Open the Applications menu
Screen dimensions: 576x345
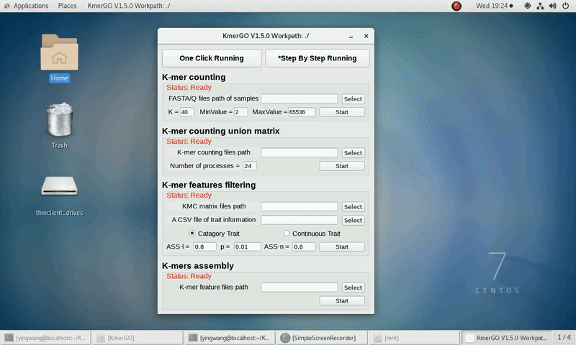coord(27,6)
